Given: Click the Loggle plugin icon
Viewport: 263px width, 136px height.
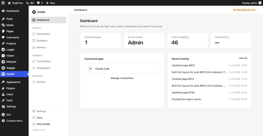Looking at the screenshot, I should 3,50.
